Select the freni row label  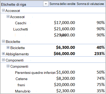point(21,85)
